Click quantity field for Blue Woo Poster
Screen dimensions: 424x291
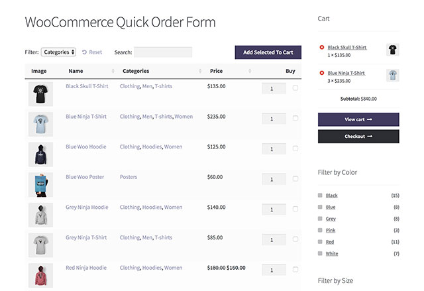pyautogui.click(x=274, y=179)
